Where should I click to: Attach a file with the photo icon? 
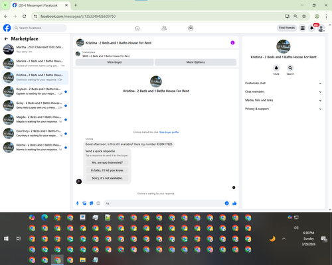pos(84,203)
